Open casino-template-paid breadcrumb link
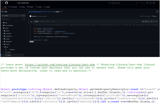The height and width of the screenshot is (105, 160). [x=35, y=12]
